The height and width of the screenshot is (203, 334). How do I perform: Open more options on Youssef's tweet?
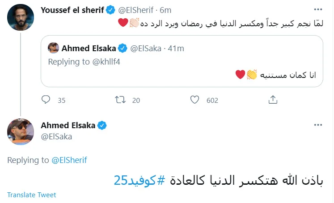318,9
